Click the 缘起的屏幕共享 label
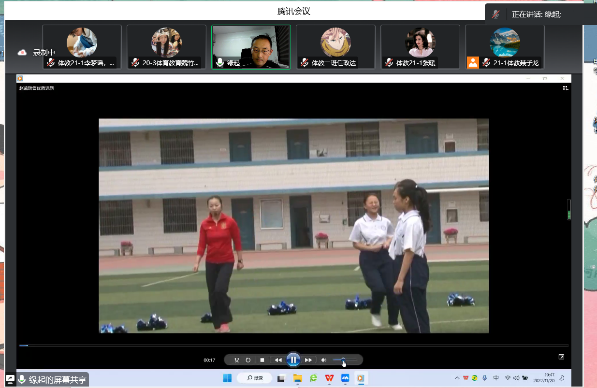The width and height of the screenshot is (597, 388). click(x=57, y=380)
